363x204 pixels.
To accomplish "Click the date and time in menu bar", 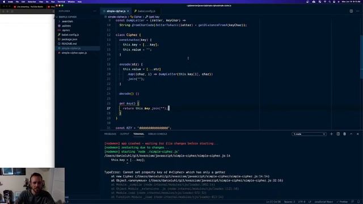I will point(351,2).
